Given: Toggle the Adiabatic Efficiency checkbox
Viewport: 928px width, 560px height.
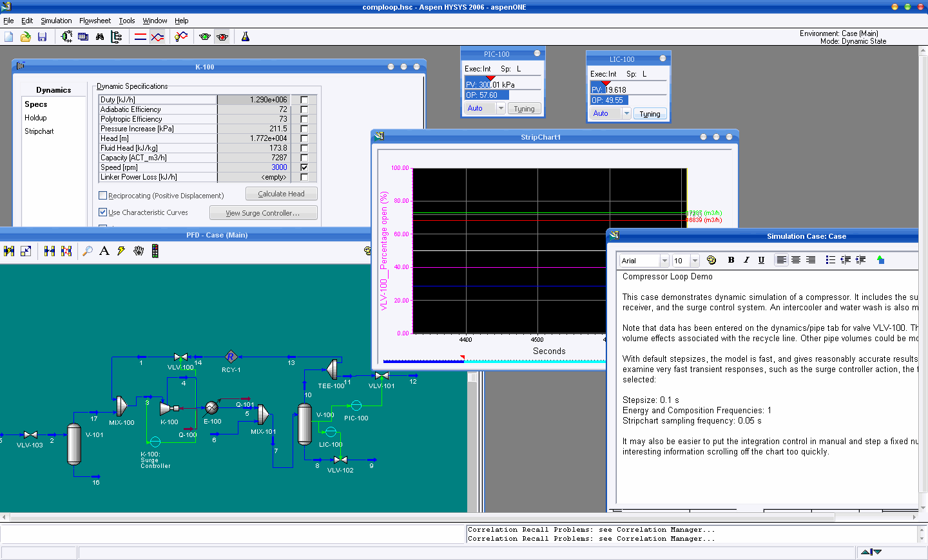Looking at the screenshot, I should [304, 109].
